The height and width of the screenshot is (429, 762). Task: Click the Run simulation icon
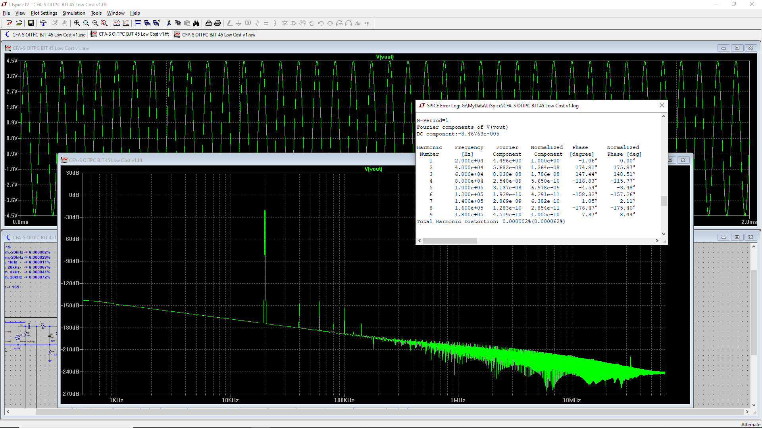click(56, 23)
